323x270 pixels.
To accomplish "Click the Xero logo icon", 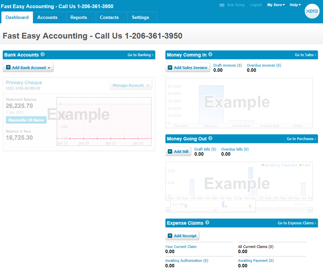I will pos(312,11).
